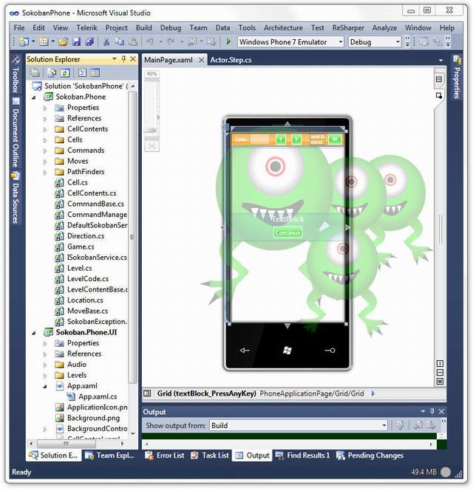Collapse the App.xaml node

(x=45, y=386)
